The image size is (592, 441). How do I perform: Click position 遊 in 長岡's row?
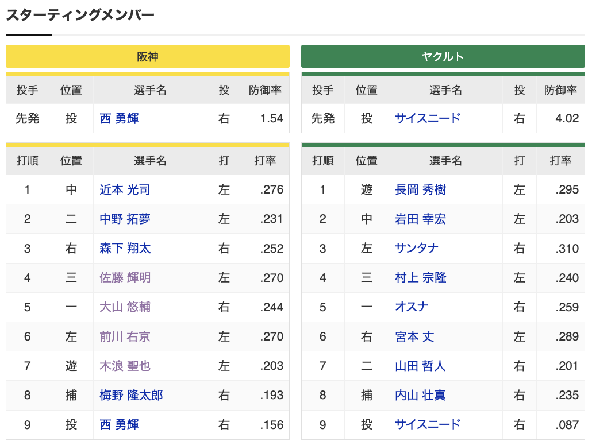(366, 189)
